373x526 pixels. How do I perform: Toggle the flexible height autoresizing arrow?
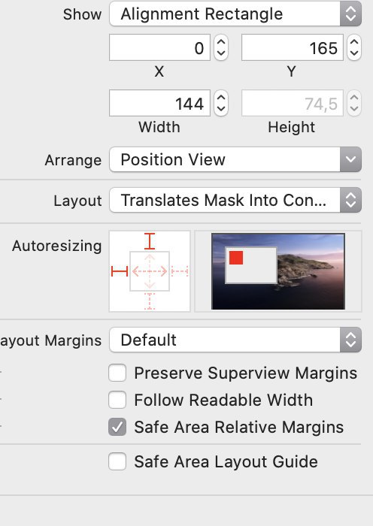(x=150, y=271)
